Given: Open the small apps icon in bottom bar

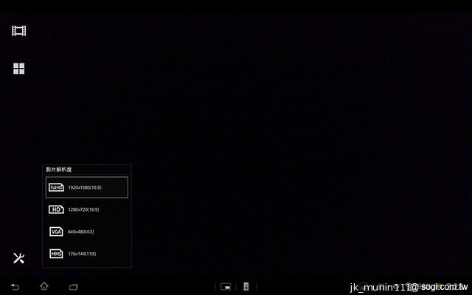Looking at the screenshot, I should pyautogui.click(x=226, y=287).
